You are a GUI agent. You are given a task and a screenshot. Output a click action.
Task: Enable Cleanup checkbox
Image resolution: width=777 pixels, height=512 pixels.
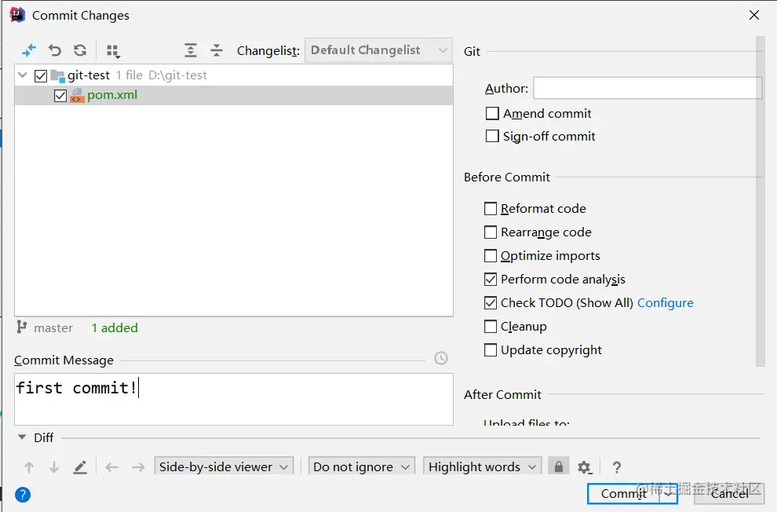point(490,326)
